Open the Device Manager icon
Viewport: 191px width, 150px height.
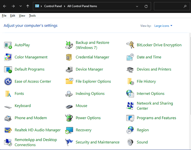[x=69, y=69]
